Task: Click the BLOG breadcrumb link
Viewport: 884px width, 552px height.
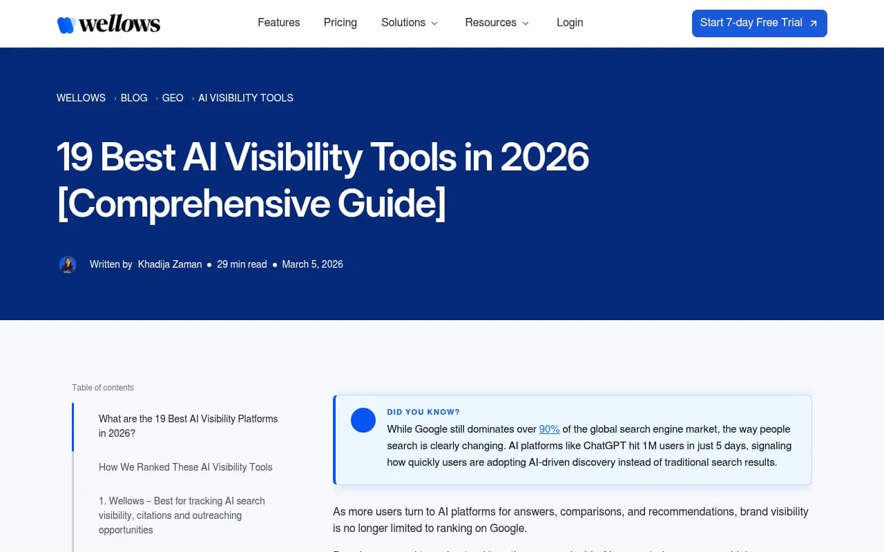Action: (x=134, y=98)
